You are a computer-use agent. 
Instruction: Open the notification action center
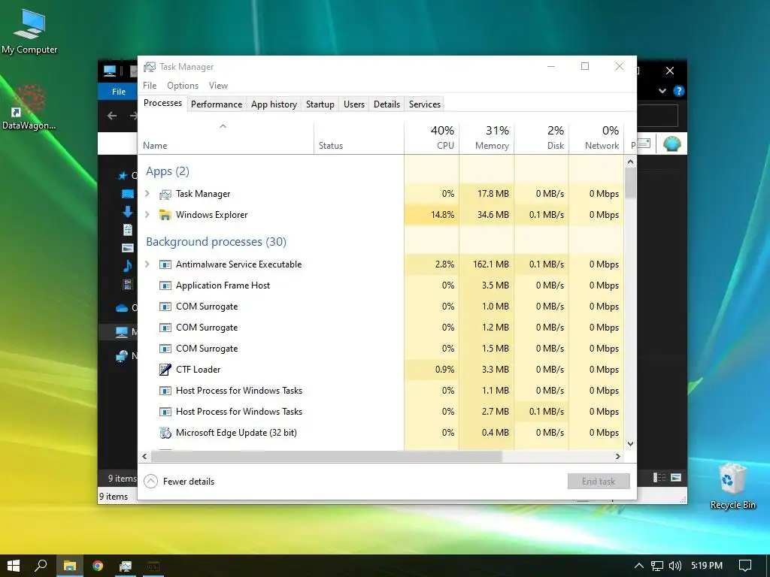pyautogui.click(x=745, y=566)
